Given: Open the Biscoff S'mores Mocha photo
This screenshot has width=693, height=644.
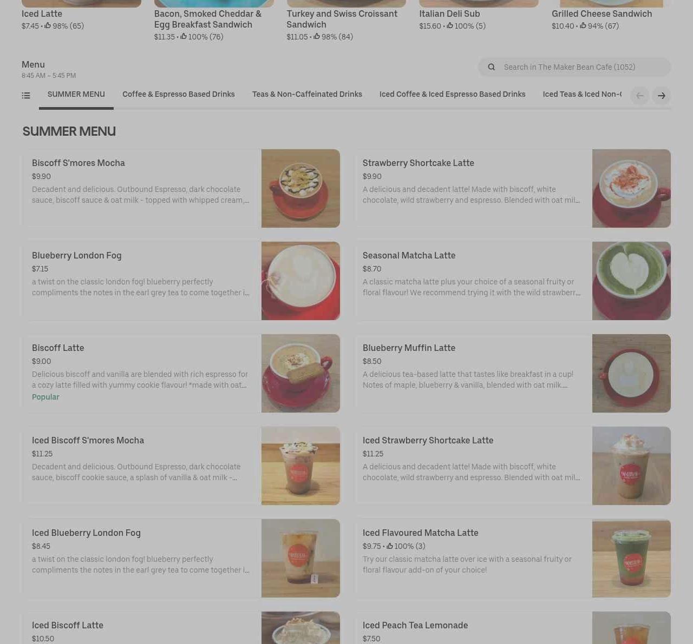Looking at the screenshot, I should [300, 188].
